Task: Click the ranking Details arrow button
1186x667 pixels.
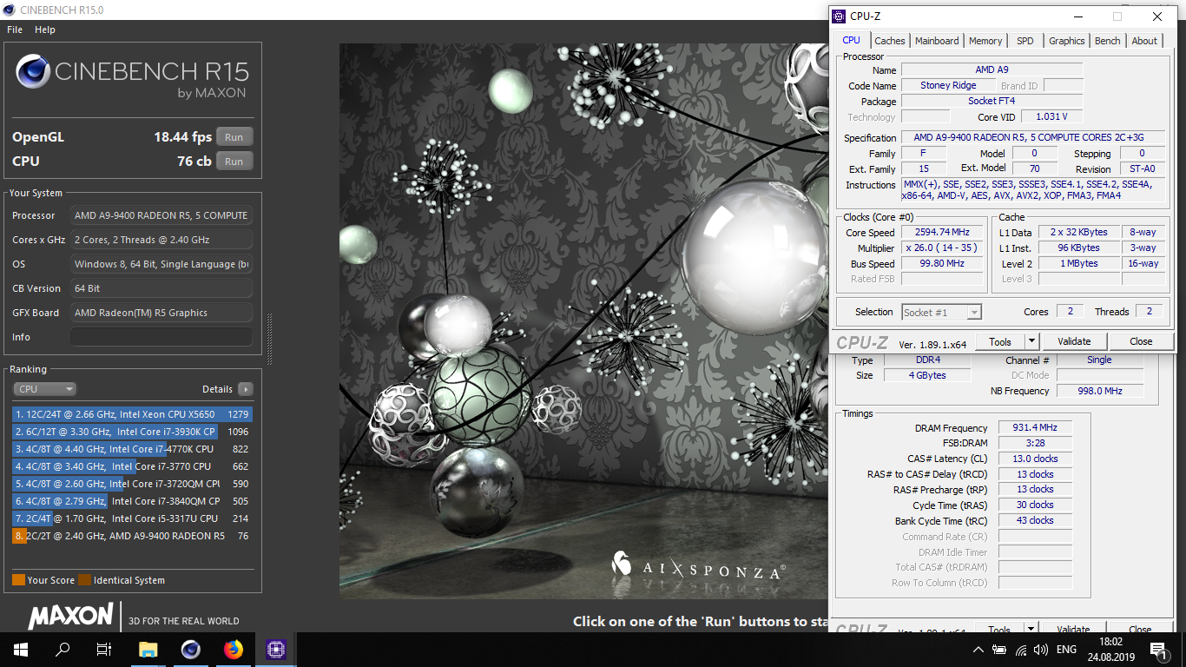Action: coord(246,389)
